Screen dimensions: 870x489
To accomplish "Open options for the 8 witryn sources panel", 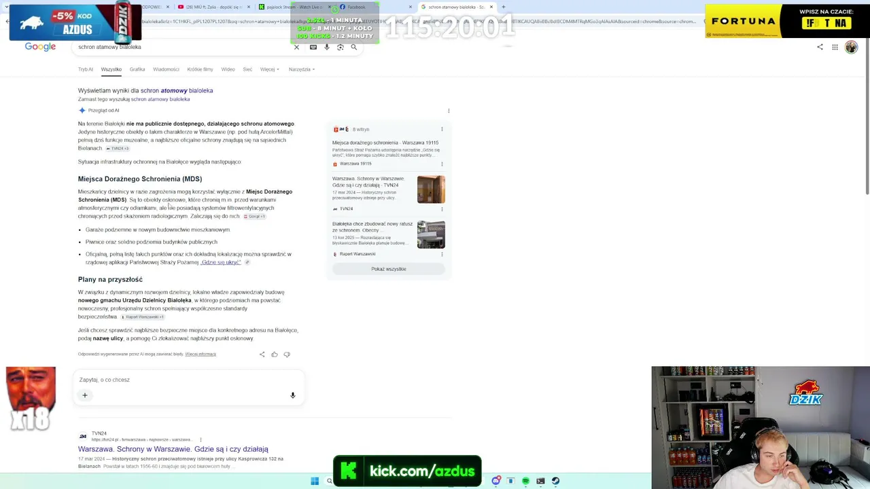I will (x=442, y=129).
